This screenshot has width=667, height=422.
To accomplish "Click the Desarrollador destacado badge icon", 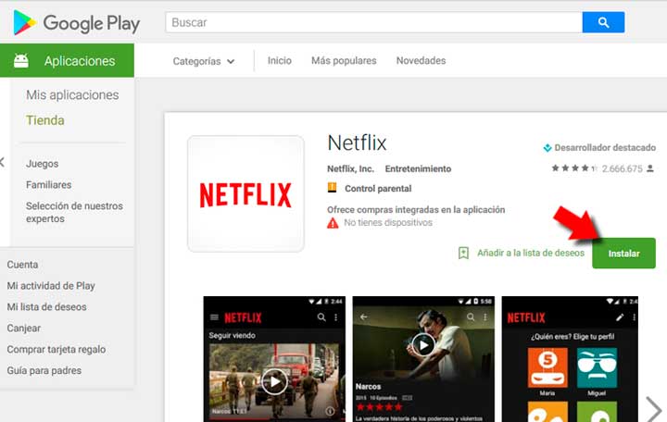I will pos(547,148).
